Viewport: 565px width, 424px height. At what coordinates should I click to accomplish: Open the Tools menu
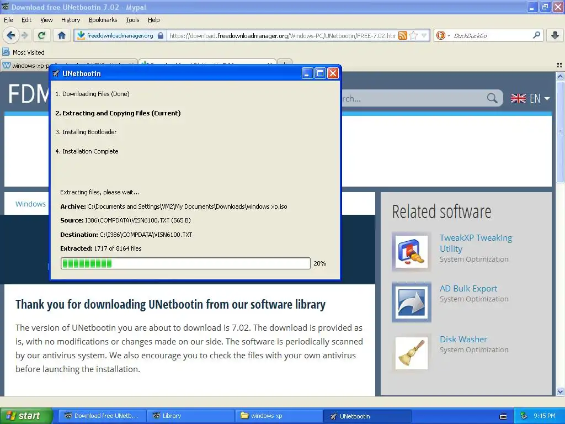point(132,20)
